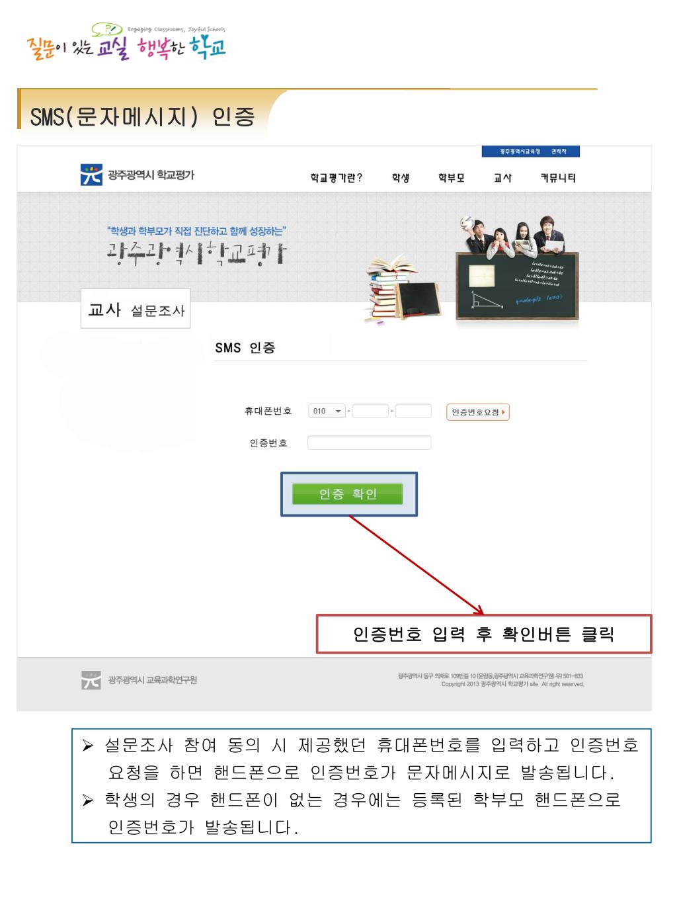Image resolution: width=677 pixels, height=903 pixels.
Task: Click the 교사 설문조사 tab label
Action: point(136,309)
